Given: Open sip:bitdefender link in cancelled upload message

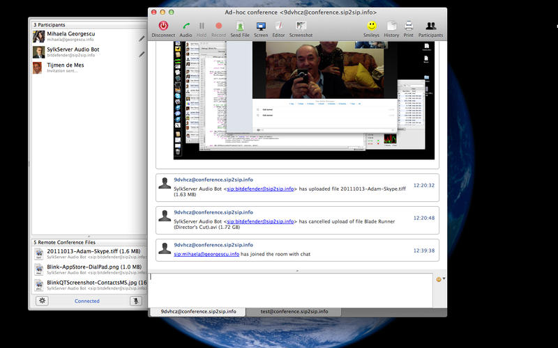Looking at the screenshot, I should point(260,221).
